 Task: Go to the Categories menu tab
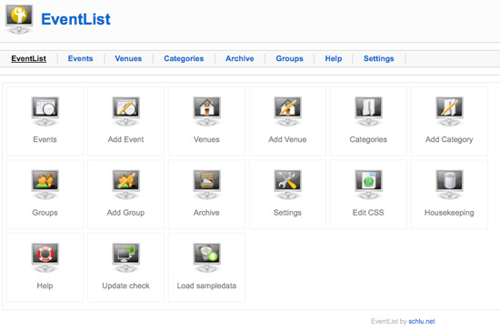pyautogui.click(x=184, y=59)
